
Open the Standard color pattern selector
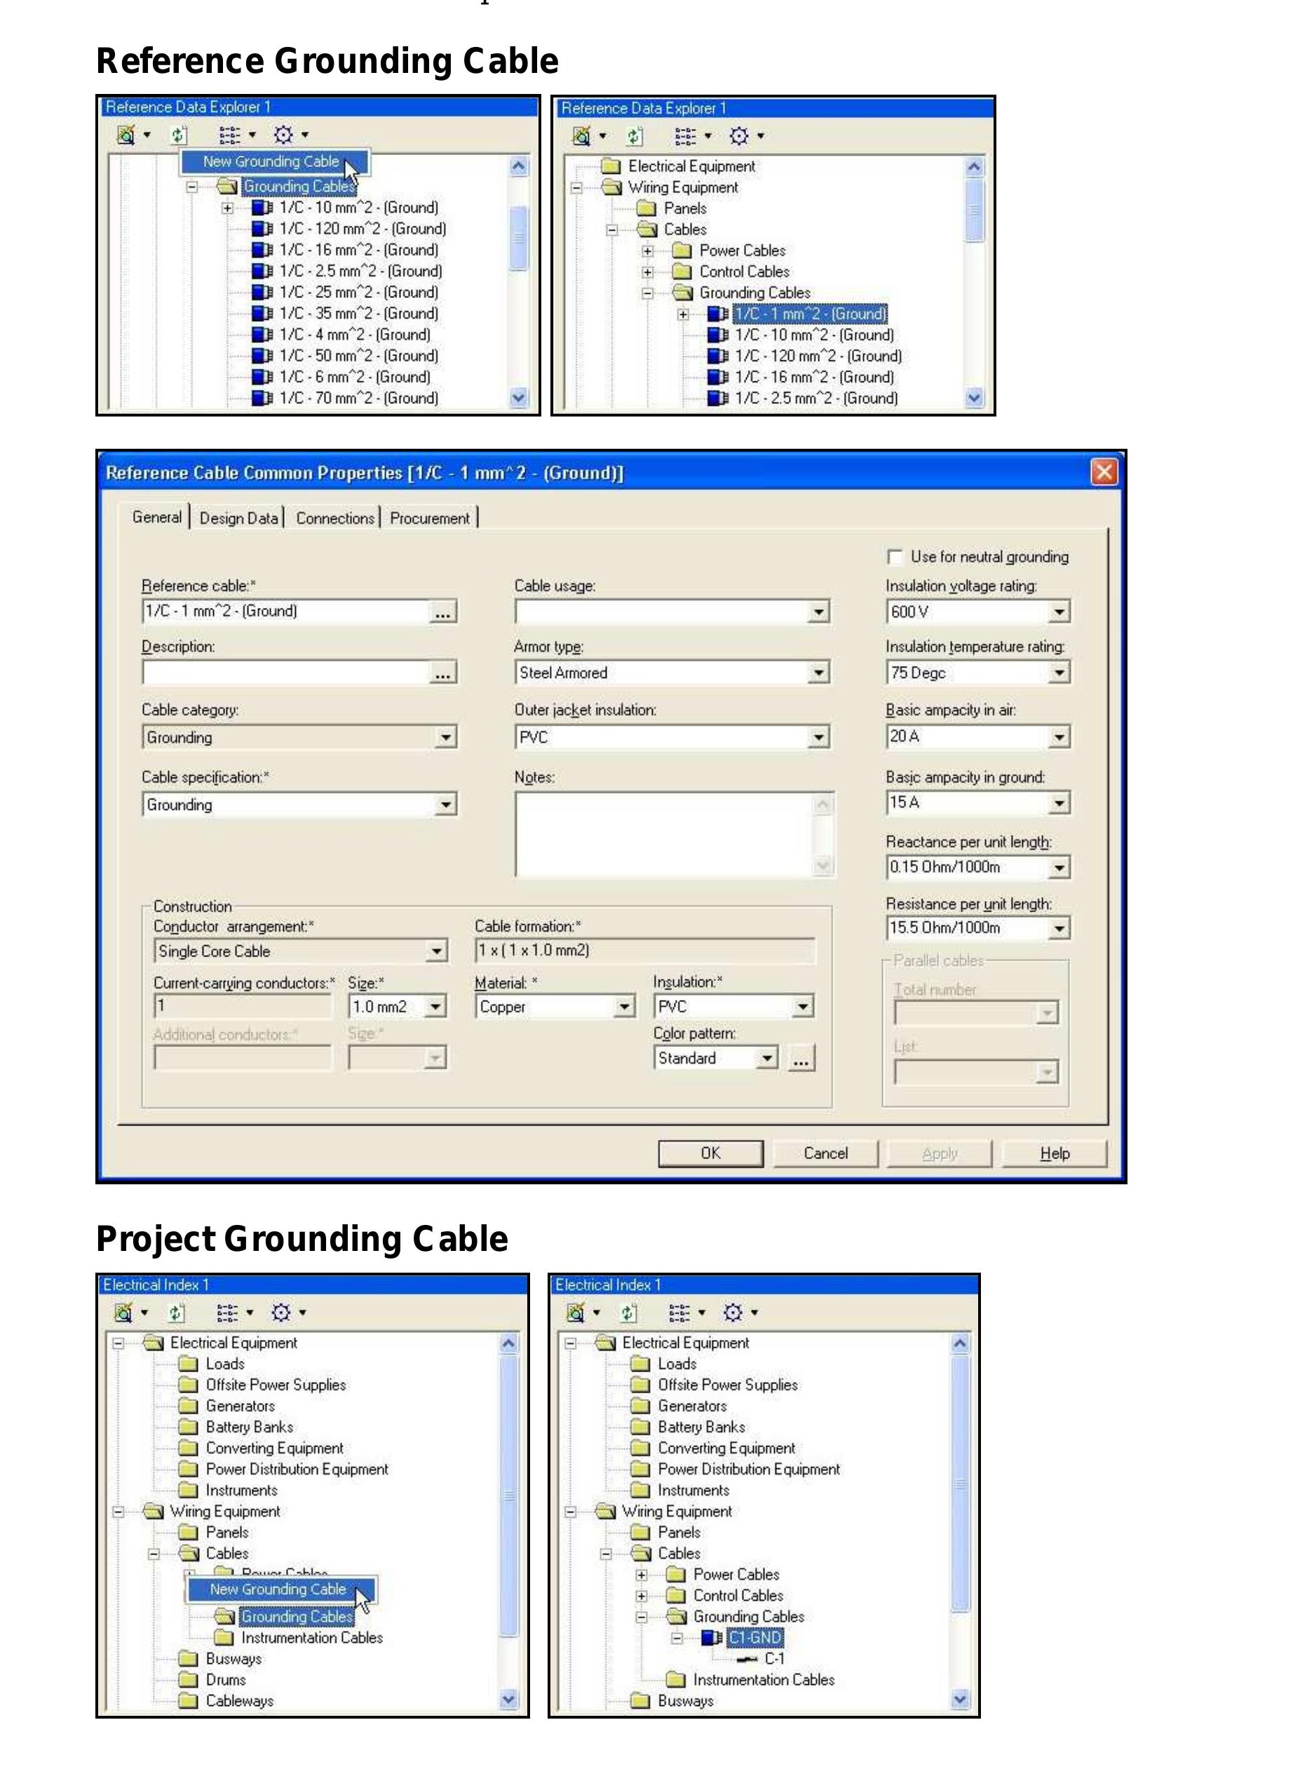[x=766, y=1057]
